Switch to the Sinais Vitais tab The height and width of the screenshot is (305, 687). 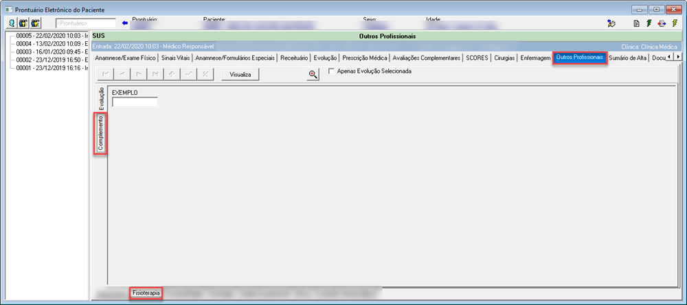pos(175,58)
